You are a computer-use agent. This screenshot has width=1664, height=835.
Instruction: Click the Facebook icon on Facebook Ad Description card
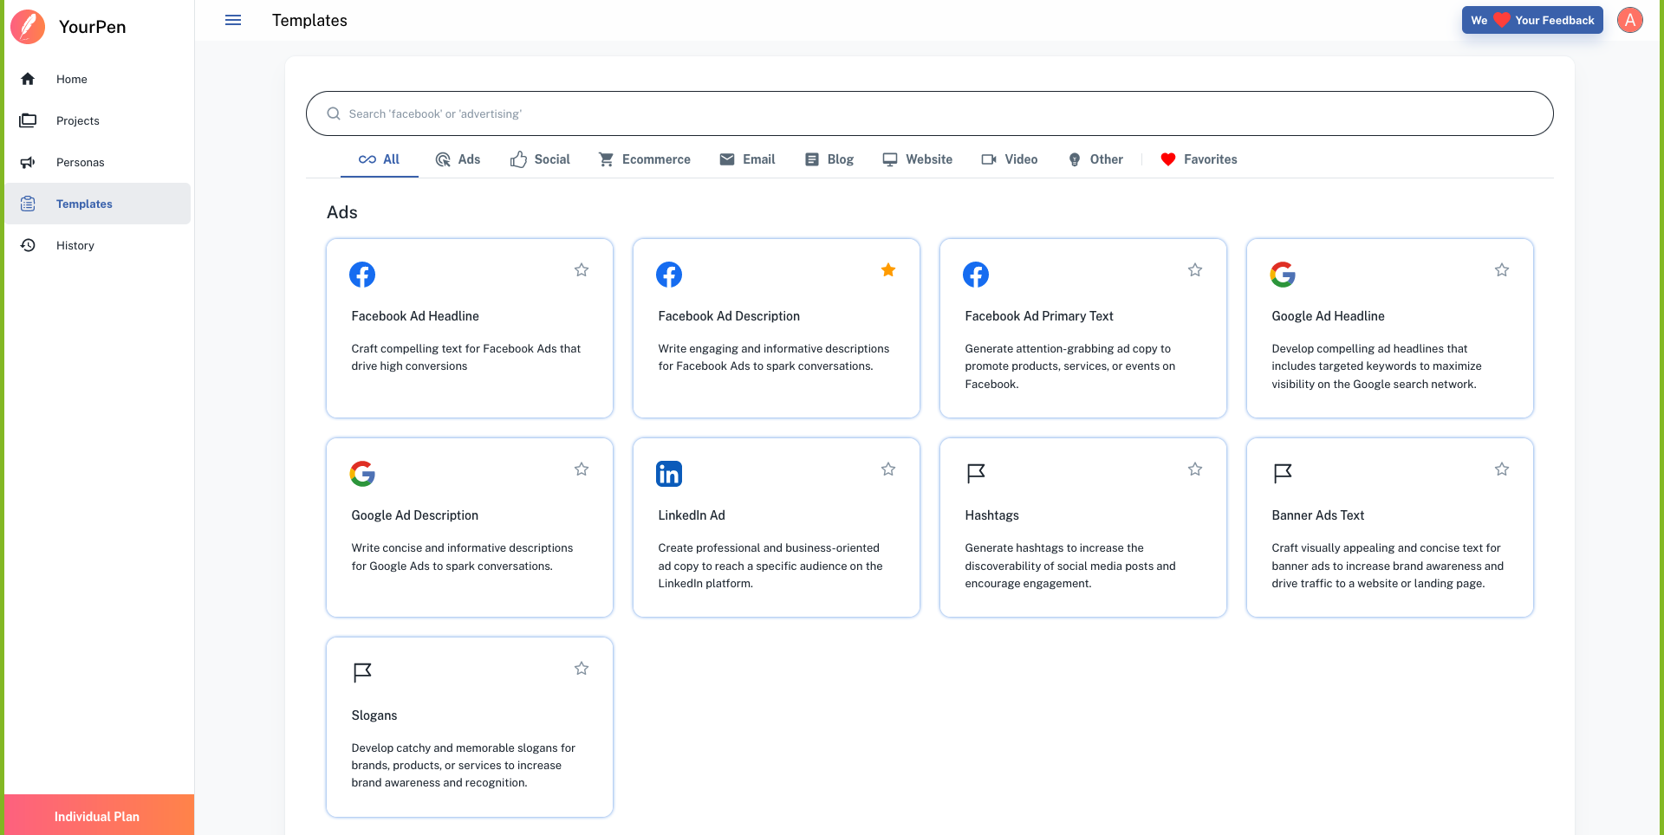[669, 275]
